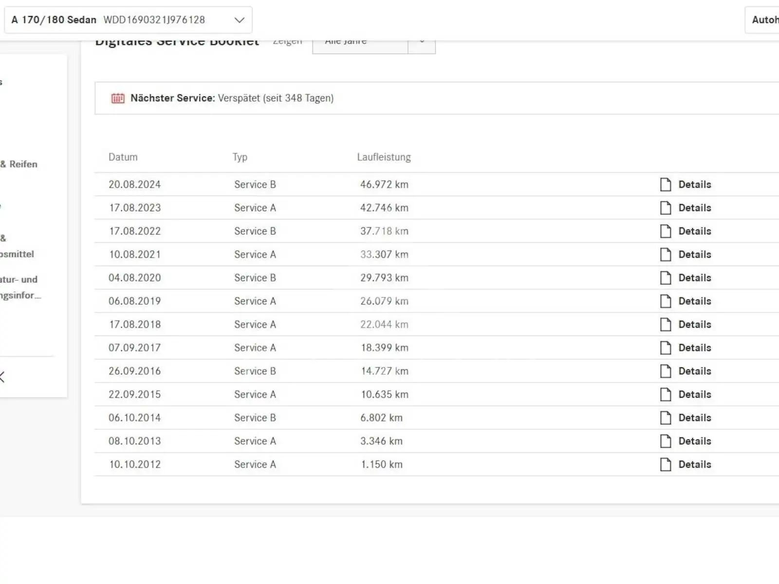This screenshot has width=779, height=584.
Task: Open document icon for 17.08.2018 service
Action: 666,325
